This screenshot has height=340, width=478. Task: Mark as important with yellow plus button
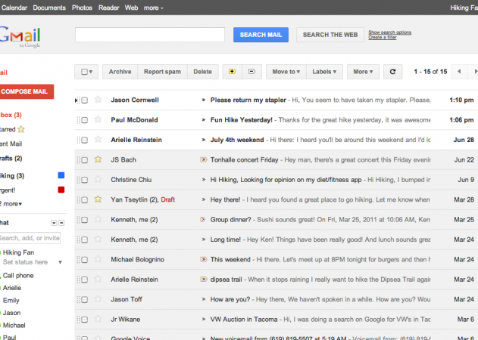point(232,72)
